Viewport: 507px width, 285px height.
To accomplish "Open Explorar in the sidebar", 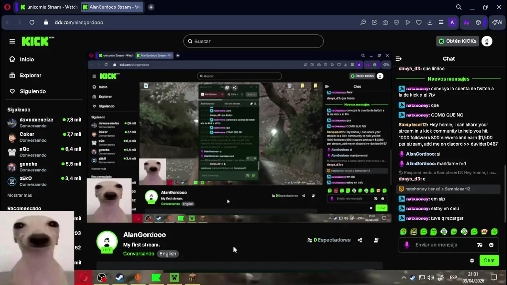I will [x=30, y=75].
